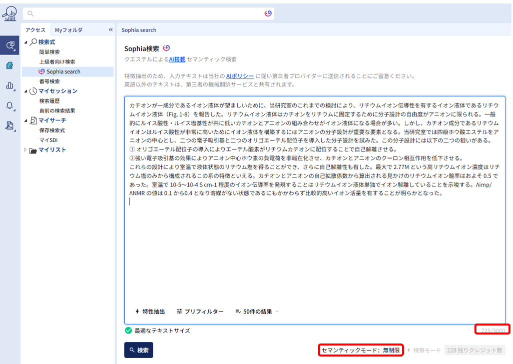Open 直前の検索結果 in the tree
This screenshot has width=513, height=364.
pos(57,111)
